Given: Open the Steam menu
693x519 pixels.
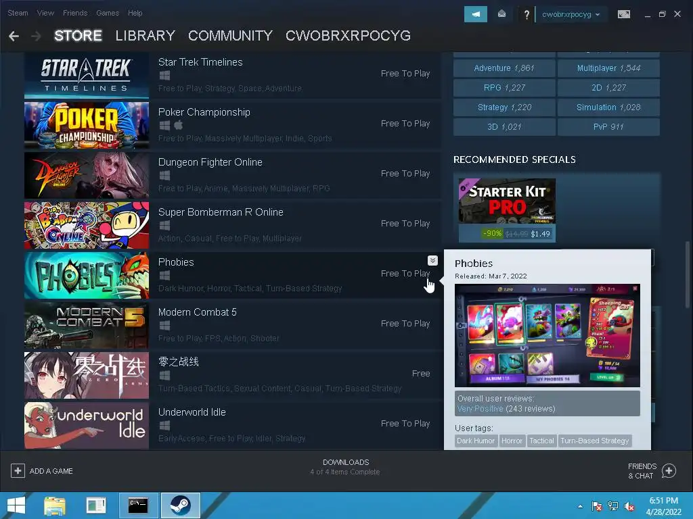Looking at the screenshot, I should pyautogui.click(x=18, y=13).
